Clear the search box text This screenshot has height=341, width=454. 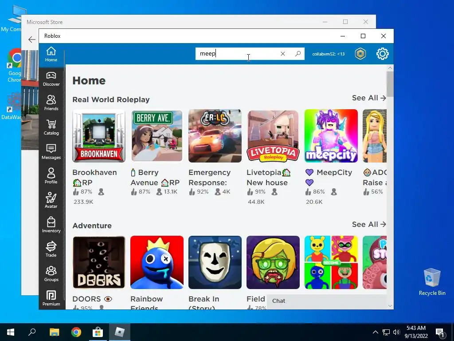283,54
